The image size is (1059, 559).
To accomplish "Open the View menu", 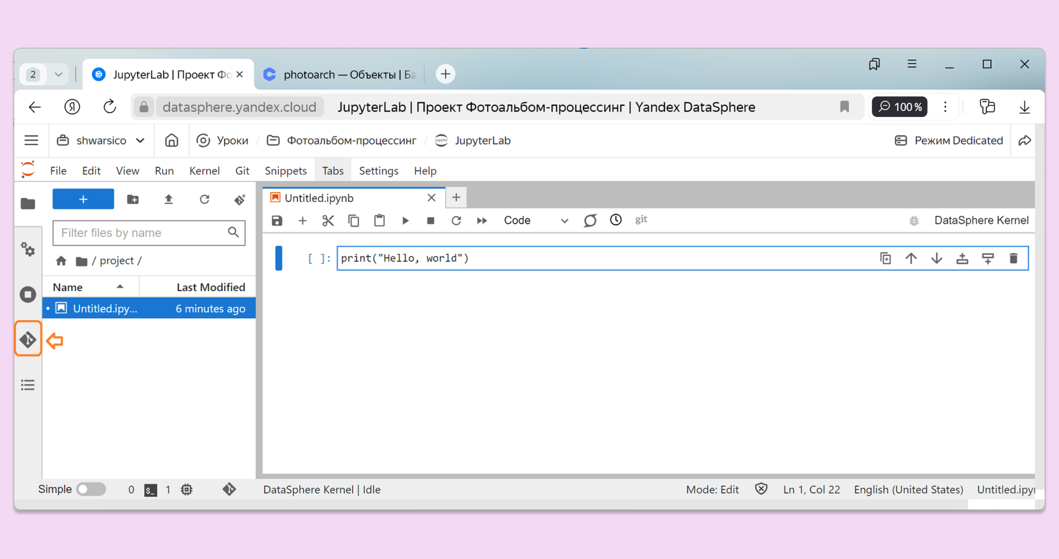I will click(x=128, y=171).
